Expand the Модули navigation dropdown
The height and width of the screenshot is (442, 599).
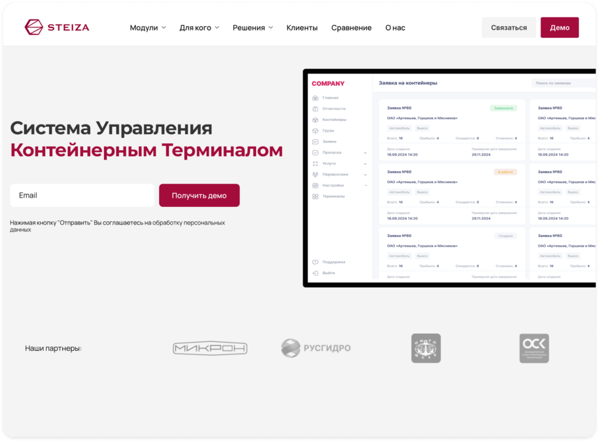coord(148,27)
